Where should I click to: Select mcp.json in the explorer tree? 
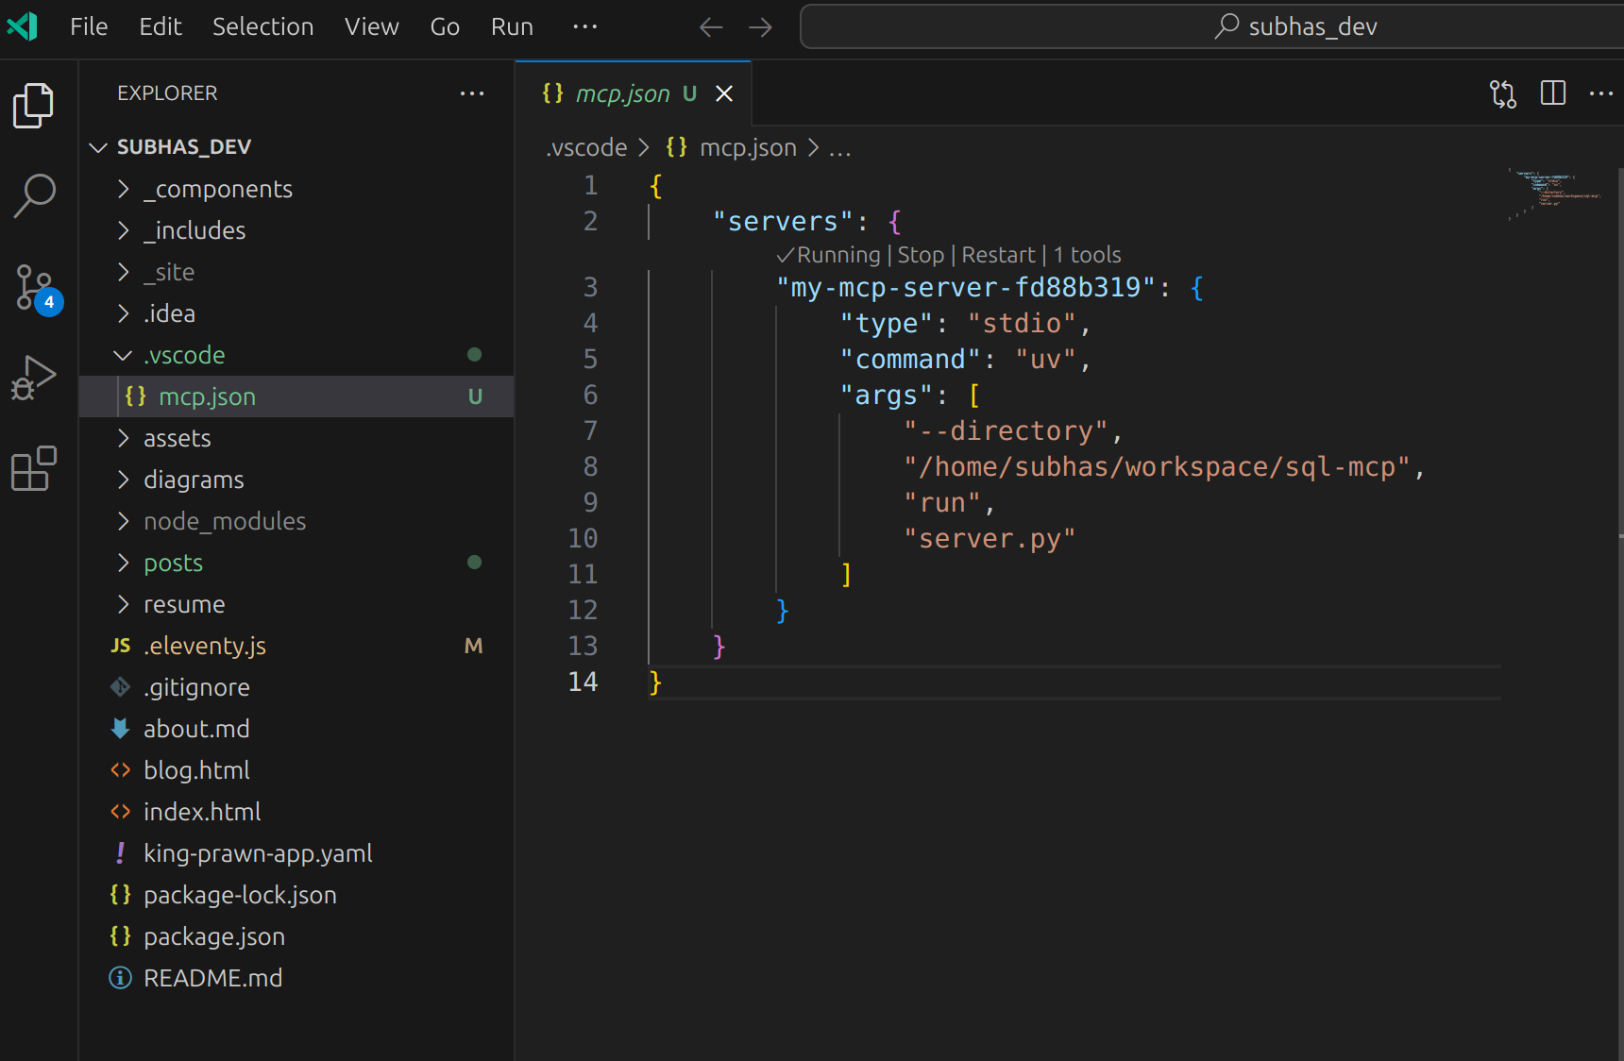pos(296,396)
